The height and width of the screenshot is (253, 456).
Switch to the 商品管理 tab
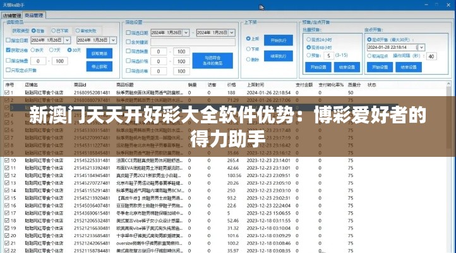(34, 15)
